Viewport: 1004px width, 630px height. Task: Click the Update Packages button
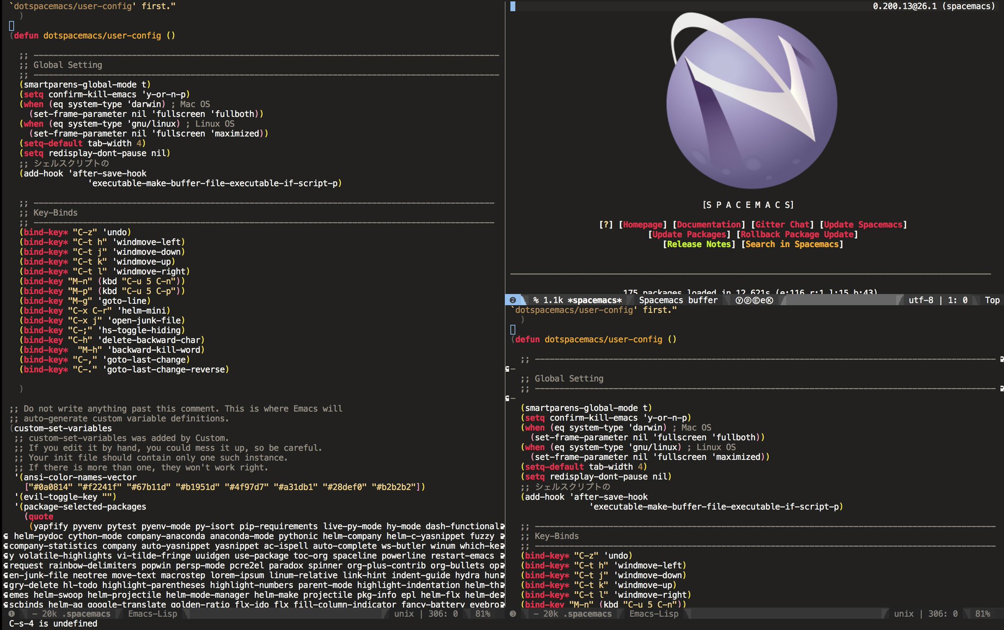689,234
